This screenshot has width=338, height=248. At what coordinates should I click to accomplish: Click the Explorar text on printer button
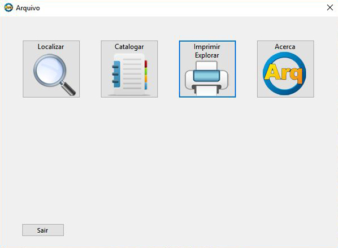207,55
